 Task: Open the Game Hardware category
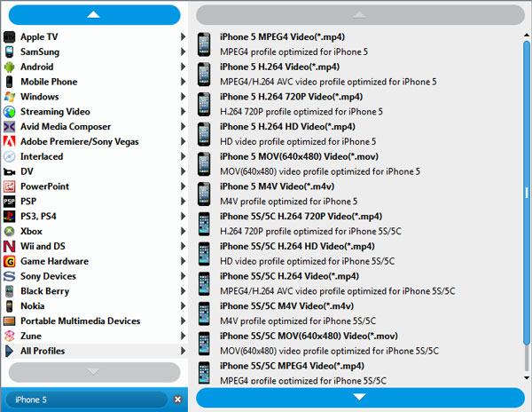coord(95,261)
